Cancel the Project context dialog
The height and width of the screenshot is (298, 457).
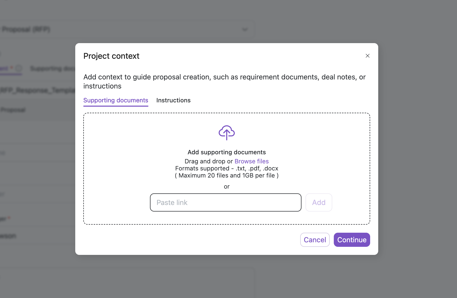315,240
